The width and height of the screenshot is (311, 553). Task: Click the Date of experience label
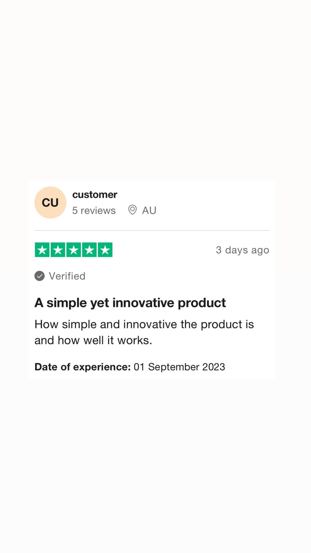(x=83, y=367)
